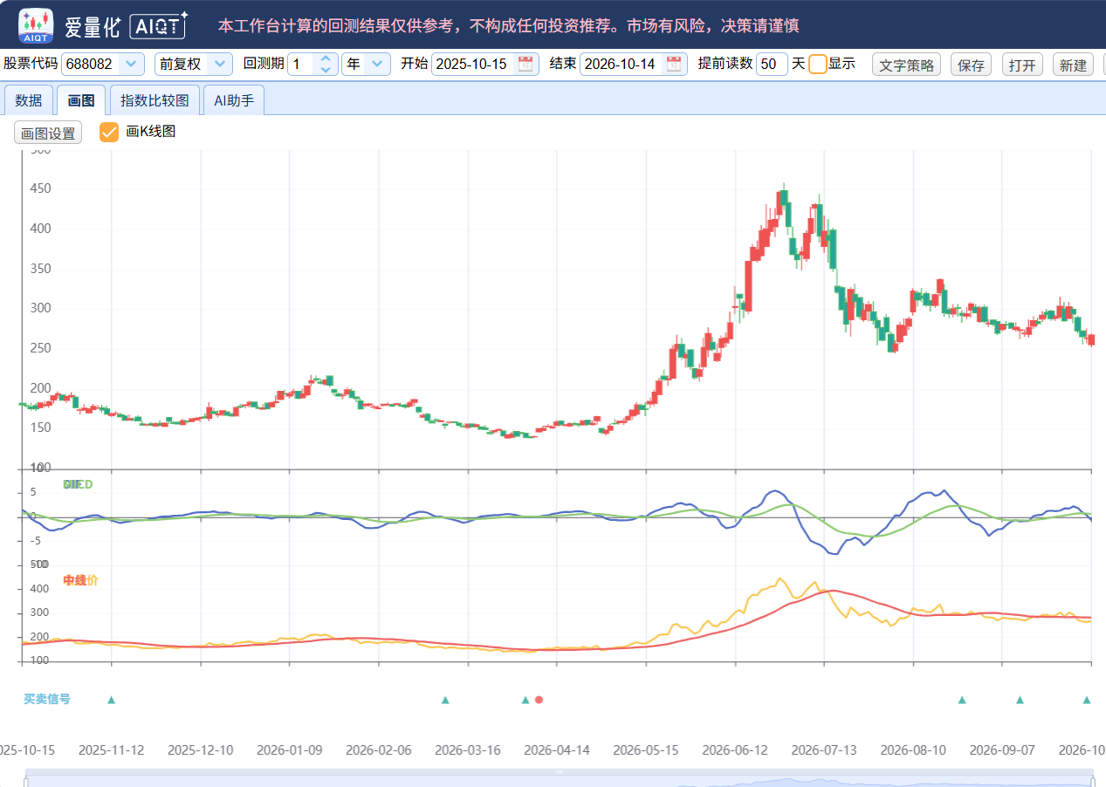Click the 保存 button
The image size is (1106, 787).
point(972,65)
